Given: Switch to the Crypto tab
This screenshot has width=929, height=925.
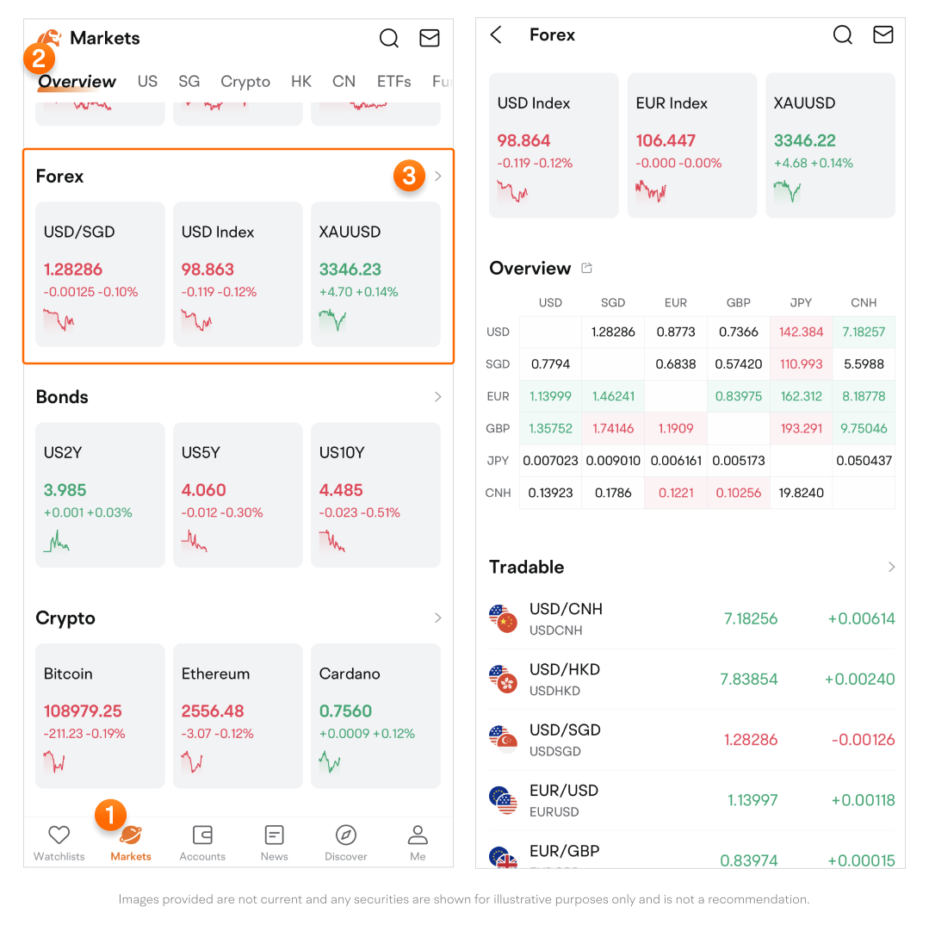Looking at the screenshot, I should (x=245, y=82).
